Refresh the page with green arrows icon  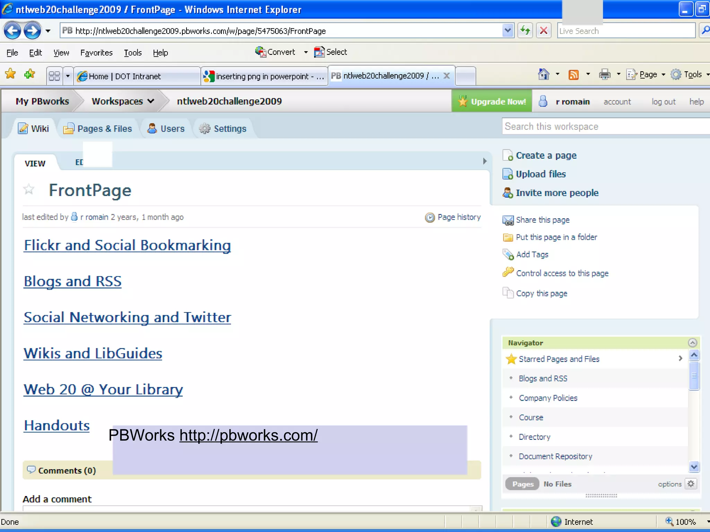click(525, 31)
